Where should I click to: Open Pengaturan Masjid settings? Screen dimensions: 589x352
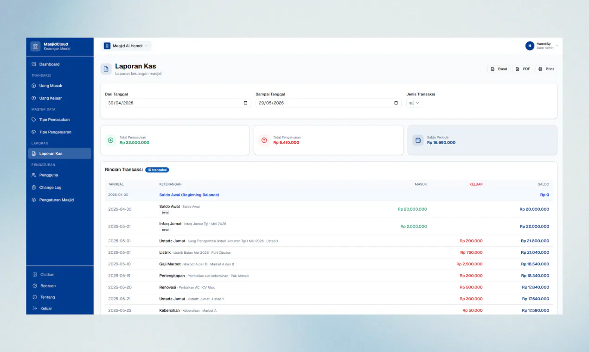pyautogui.click(x=59, y=200)
